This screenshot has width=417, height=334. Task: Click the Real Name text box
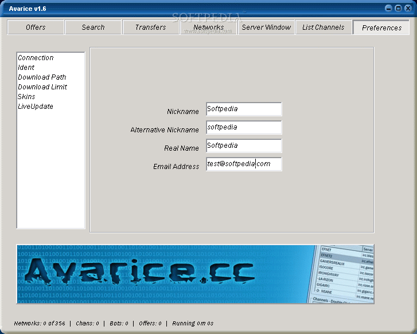coord(244,146)
